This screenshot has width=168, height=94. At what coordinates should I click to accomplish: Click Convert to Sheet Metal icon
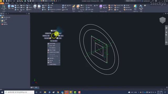141,8
